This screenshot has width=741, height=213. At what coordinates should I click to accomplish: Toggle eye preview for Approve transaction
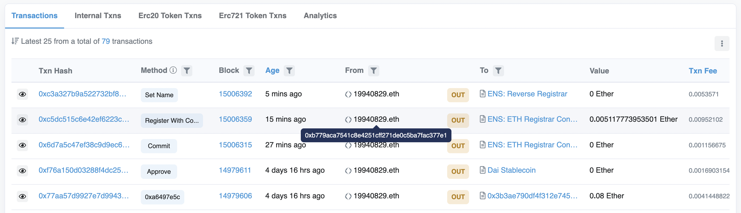coord(22,171)
